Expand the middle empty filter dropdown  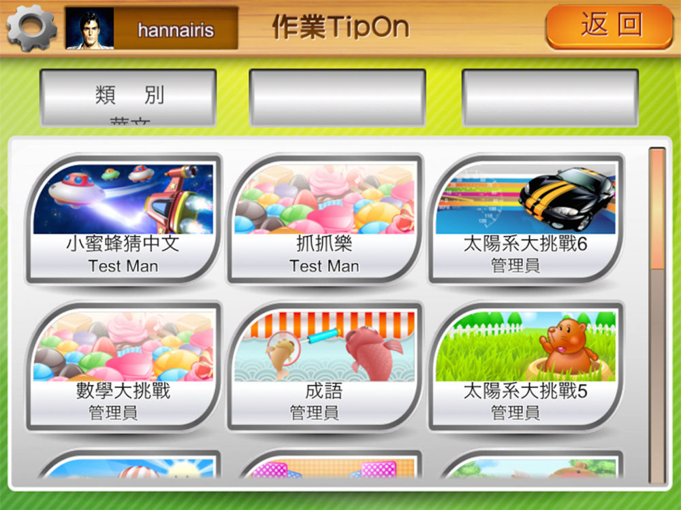[337, 97]
